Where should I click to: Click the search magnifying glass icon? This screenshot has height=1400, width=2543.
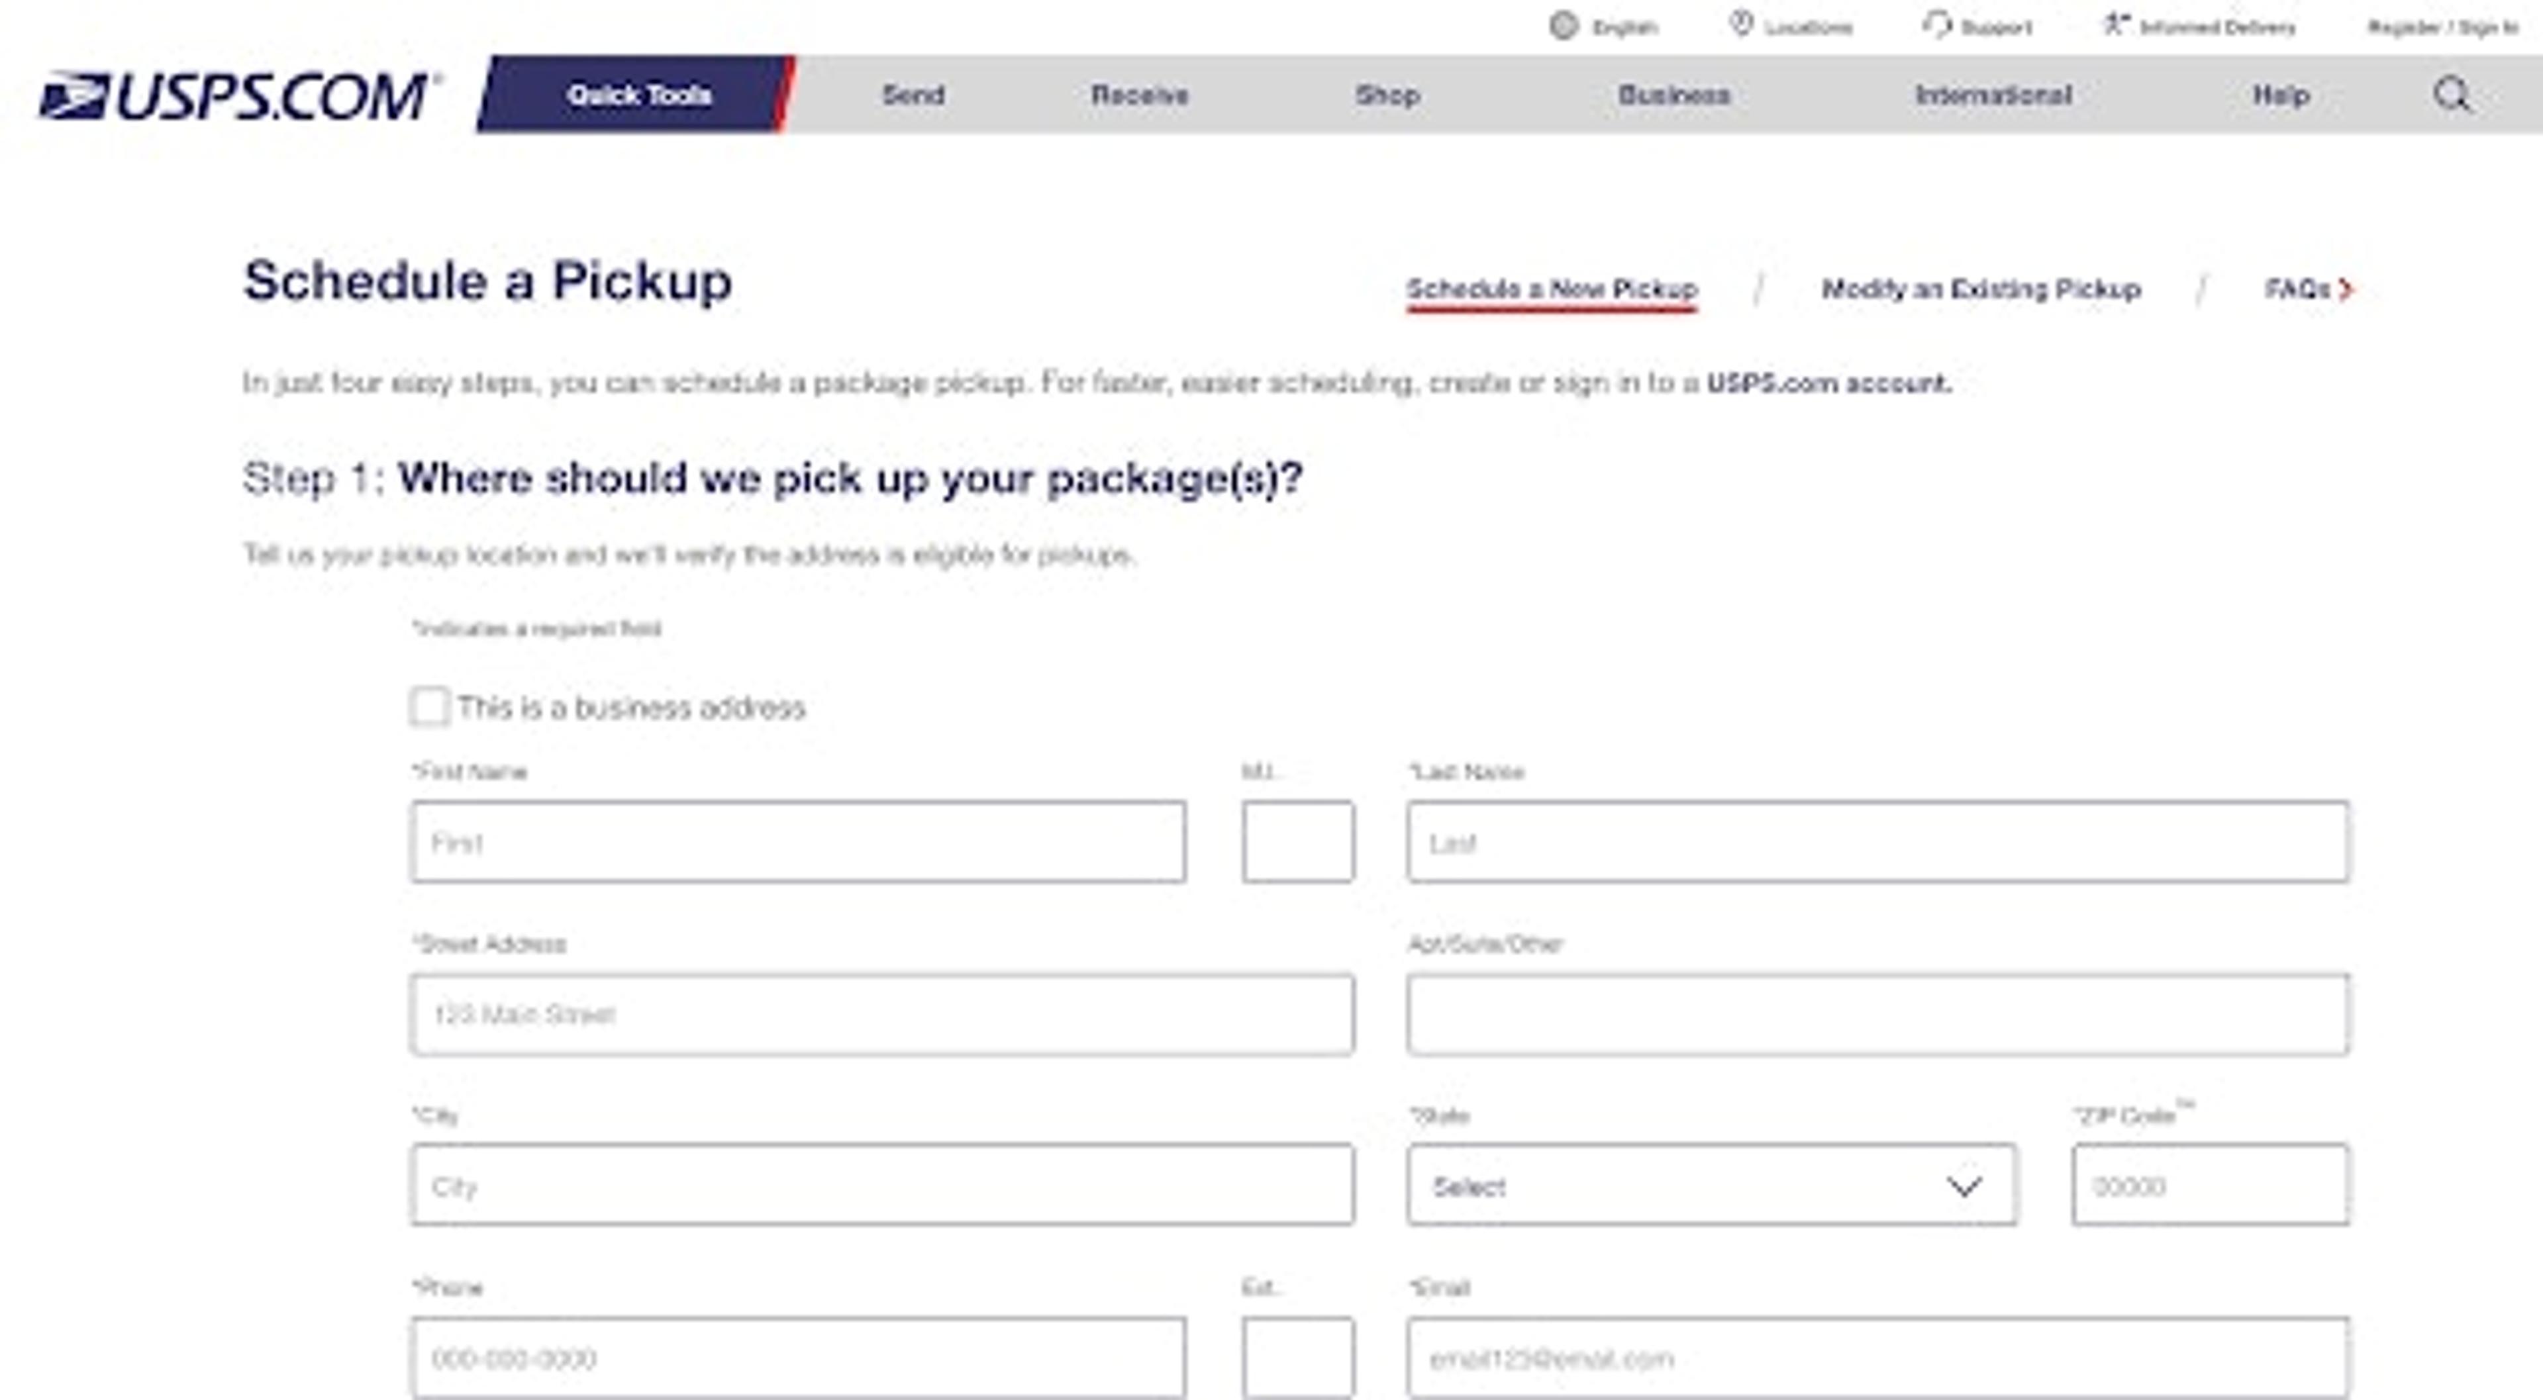(x=2451, y=95)
